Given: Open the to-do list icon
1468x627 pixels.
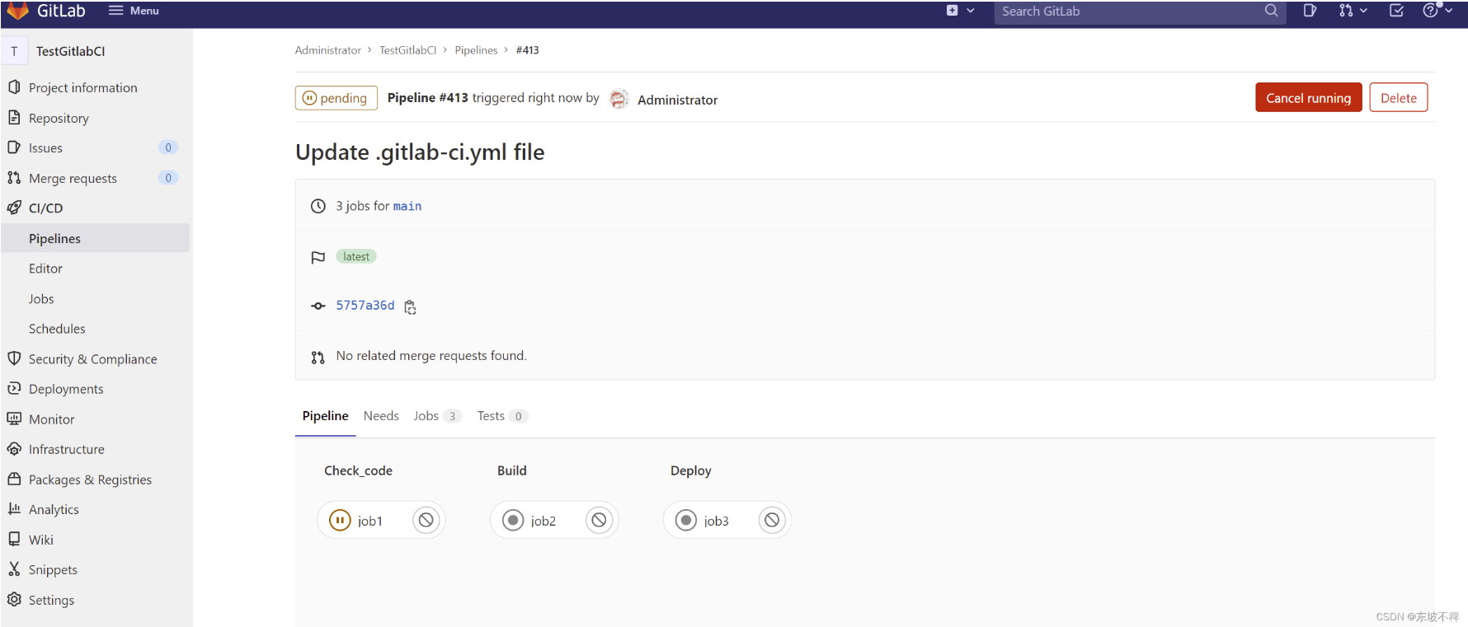Looking at the screenshot, I should click(1396, 11).
